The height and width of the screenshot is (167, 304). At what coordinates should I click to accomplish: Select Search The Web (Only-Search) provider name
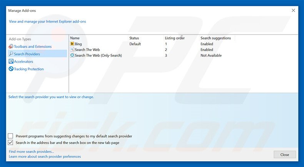click(98, 56)
